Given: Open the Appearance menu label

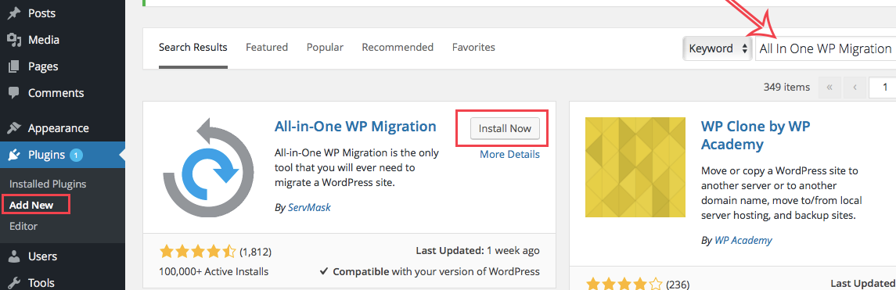Looking at the screenshot, I should [58, 128].
